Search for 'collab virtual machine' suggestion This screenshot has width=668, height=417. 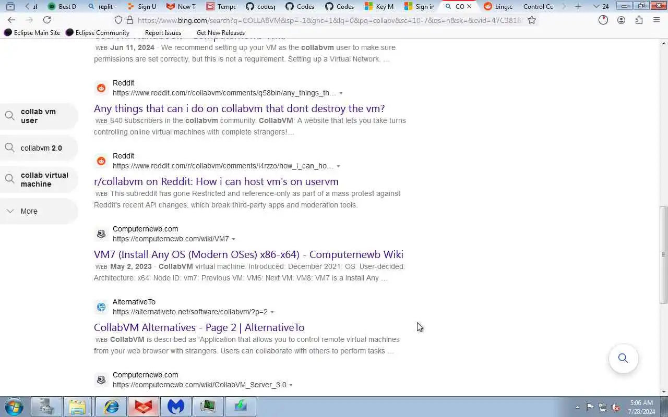[x=39, y=179]
